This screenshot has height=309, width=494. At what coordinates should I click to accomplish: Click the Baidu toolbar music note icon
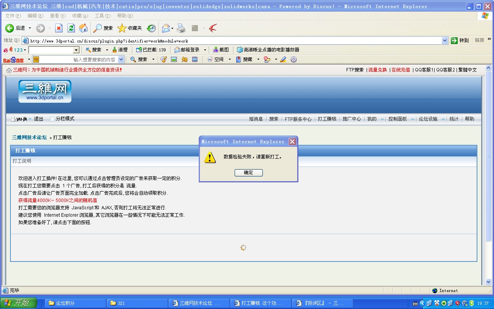tap(164, 59)
